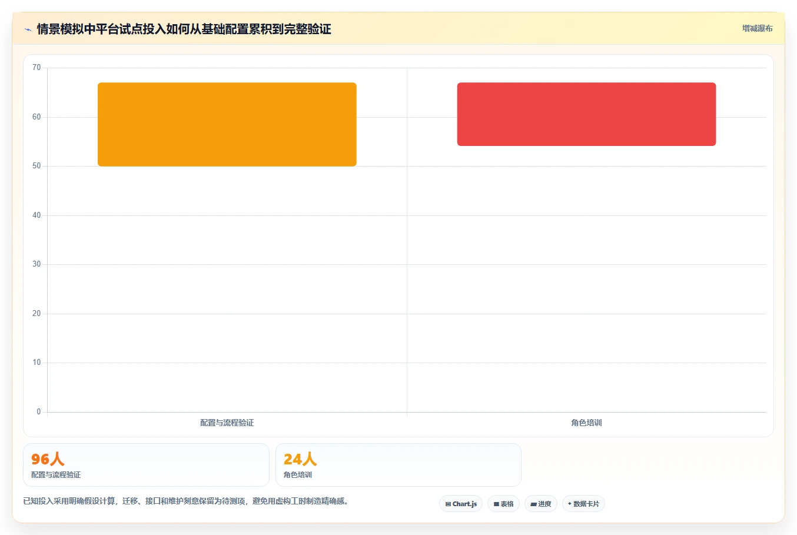Click the 增减瀑布 label in header

[757, 28]
